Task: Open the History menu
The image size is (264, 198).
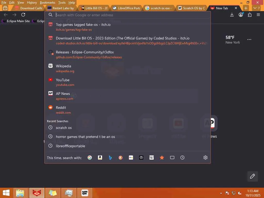Action: coord(32,3)
